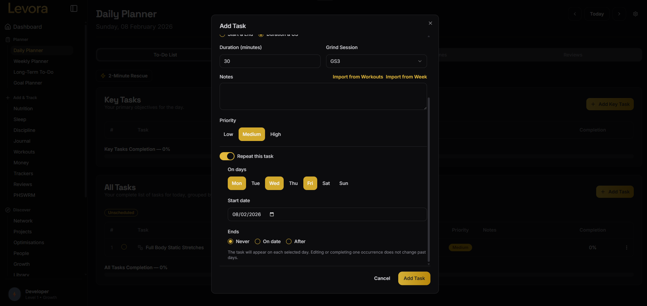Collapse the scheduling section with its chevron
647x306 pixels.
click(x=428, y=36)
